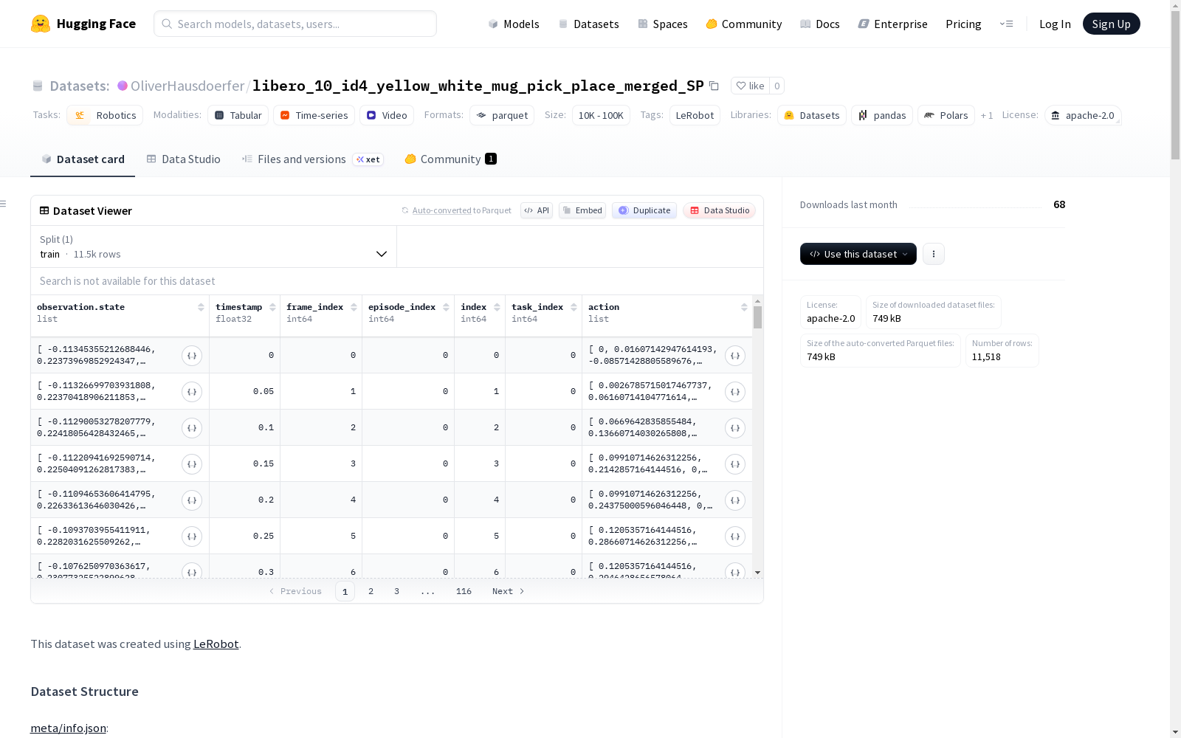Screen dimensions: 1181x738
Task: Click the Data Studio button in viewer header
Action: [x=720, y=210]
